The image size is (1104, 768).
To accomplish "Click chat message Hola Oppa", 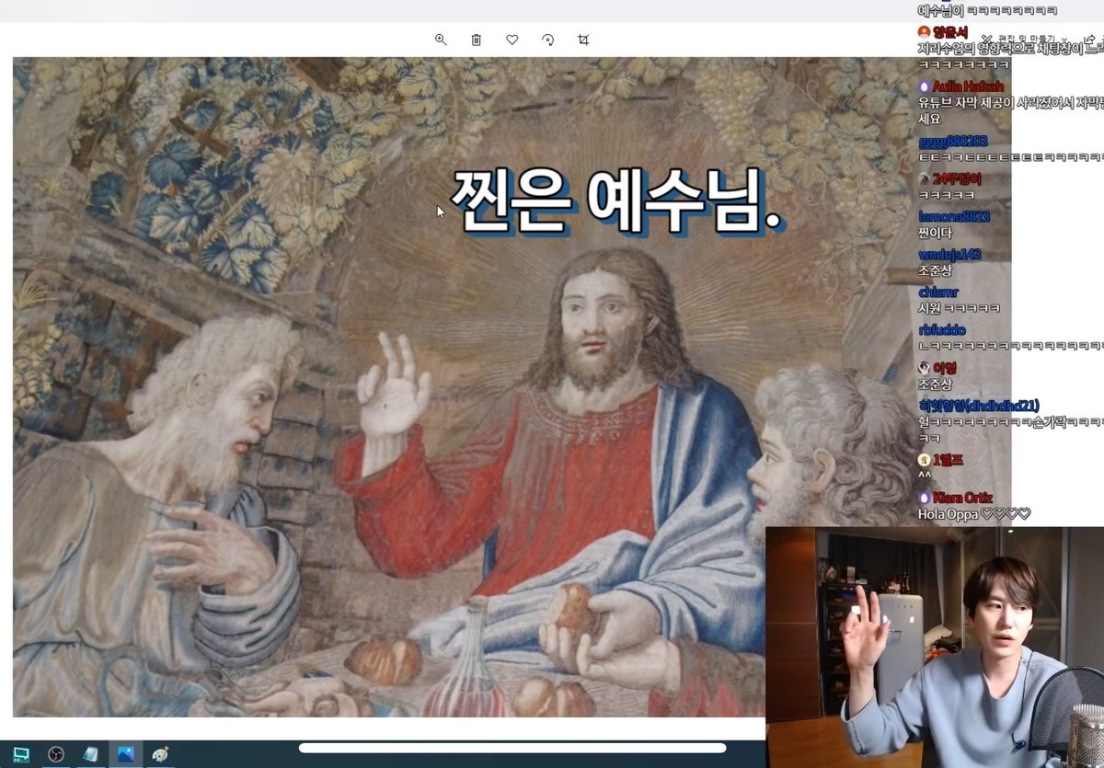I will coord(974,514).
